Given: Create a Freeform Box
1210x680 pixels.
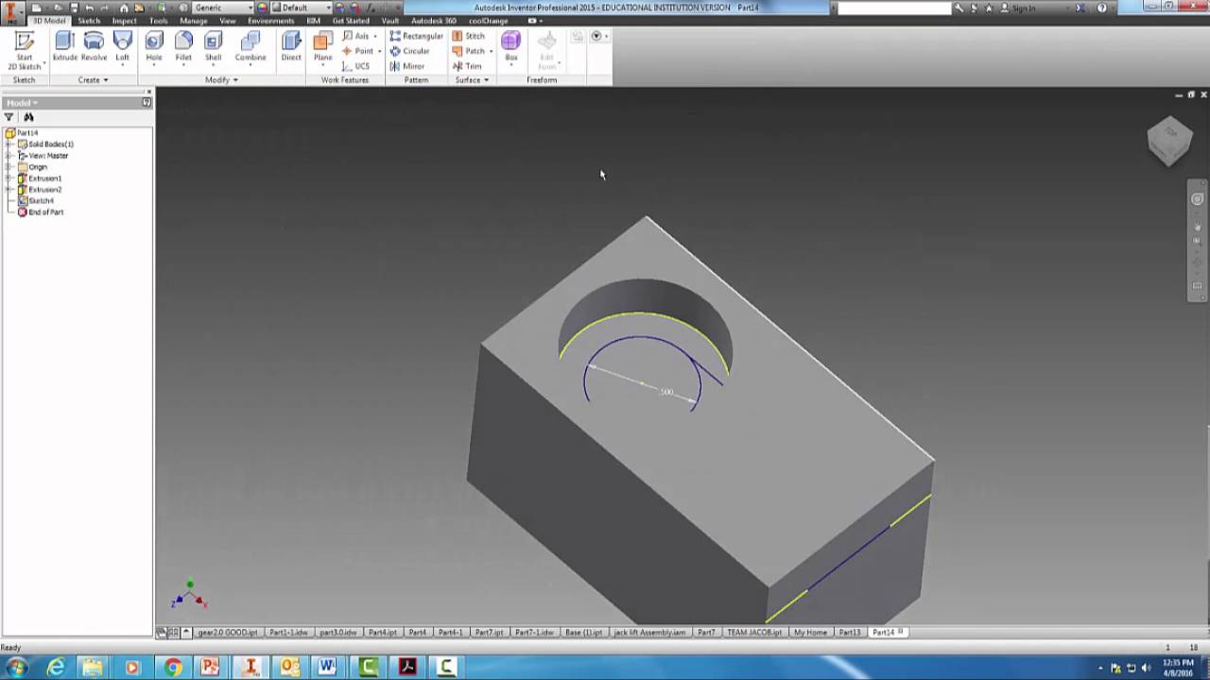Looking at the screenshot, I should click(510, 46).
